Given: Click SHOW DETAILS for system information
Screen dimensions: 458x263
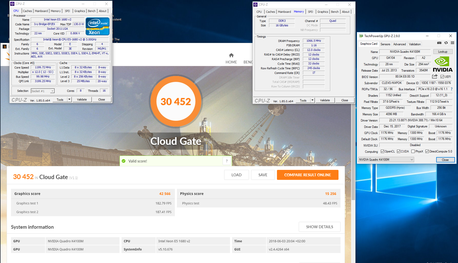Looking at the screenshot, I should pyautogui.click(x=320, y=227).
